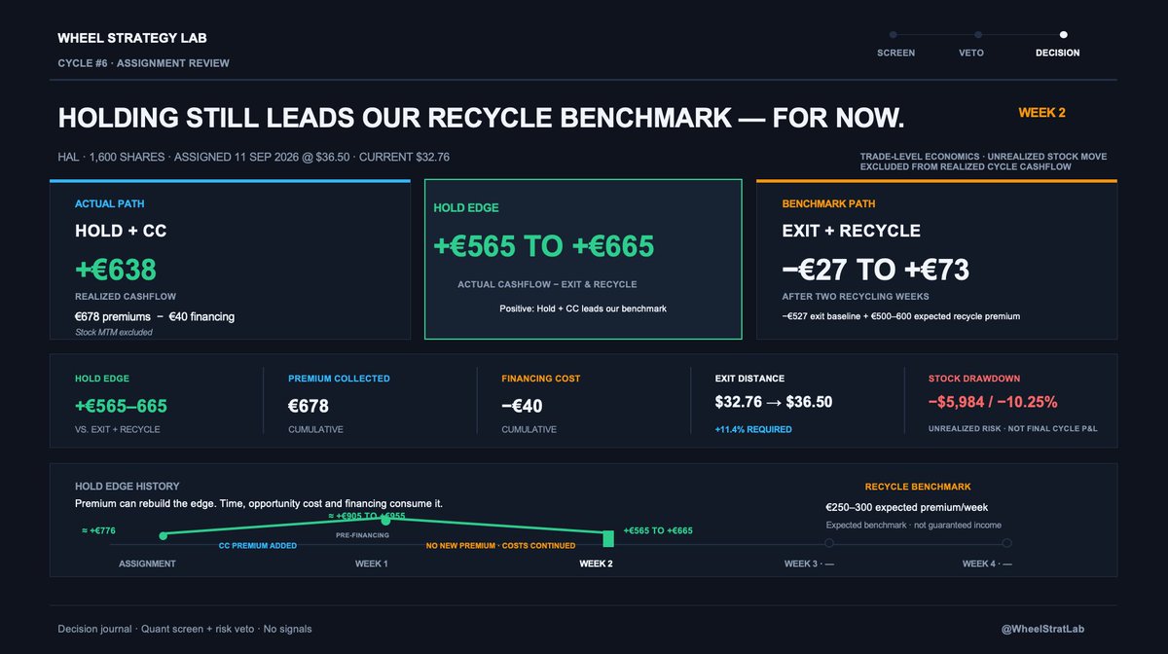This screenshot has width=1168, height=654.
Task: Open the ACTUAL PATH Hold + CC card
Action: [230, 259]
